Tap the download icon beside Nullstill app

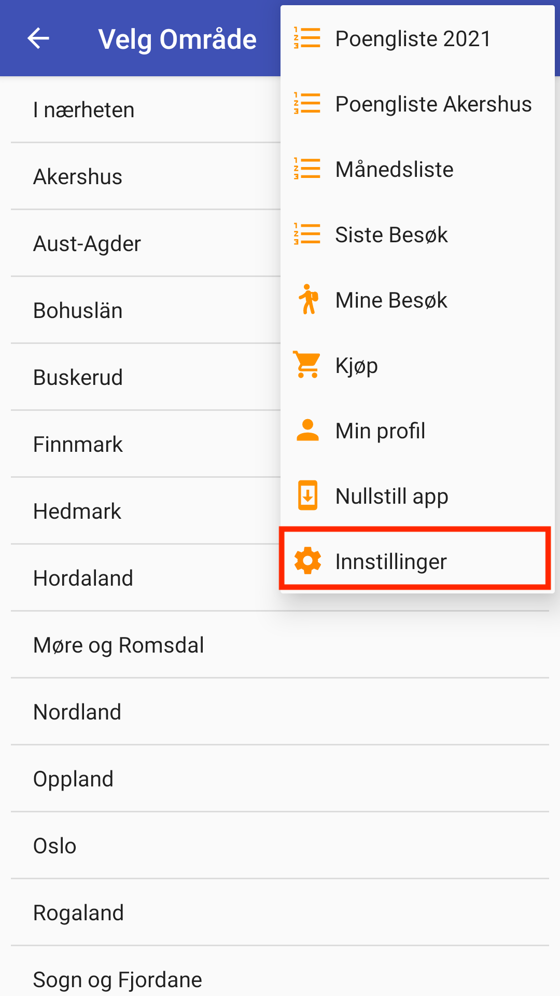pos(307,496)
